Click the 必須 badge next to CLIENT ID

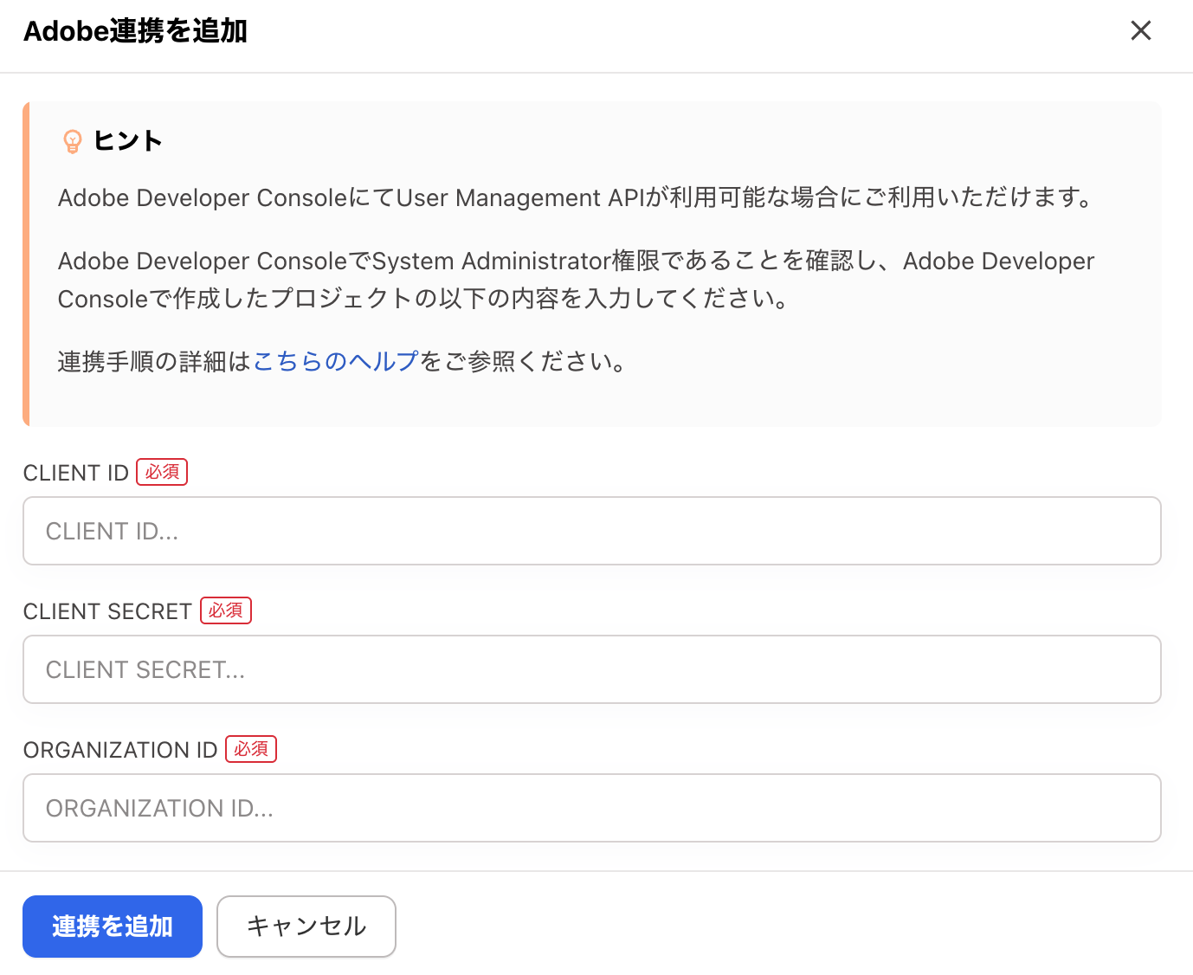tap(162, 472)
